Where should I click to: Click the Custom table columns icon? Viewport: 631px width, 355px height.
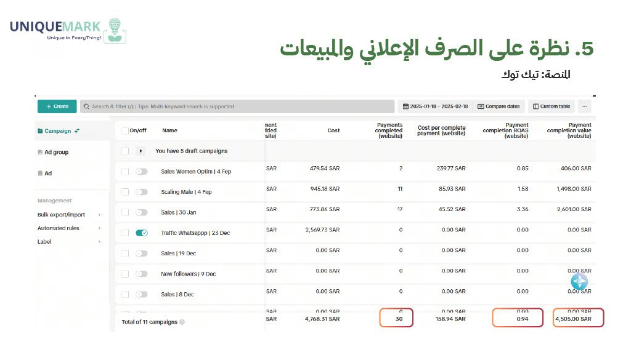click(x=535, y=106)
